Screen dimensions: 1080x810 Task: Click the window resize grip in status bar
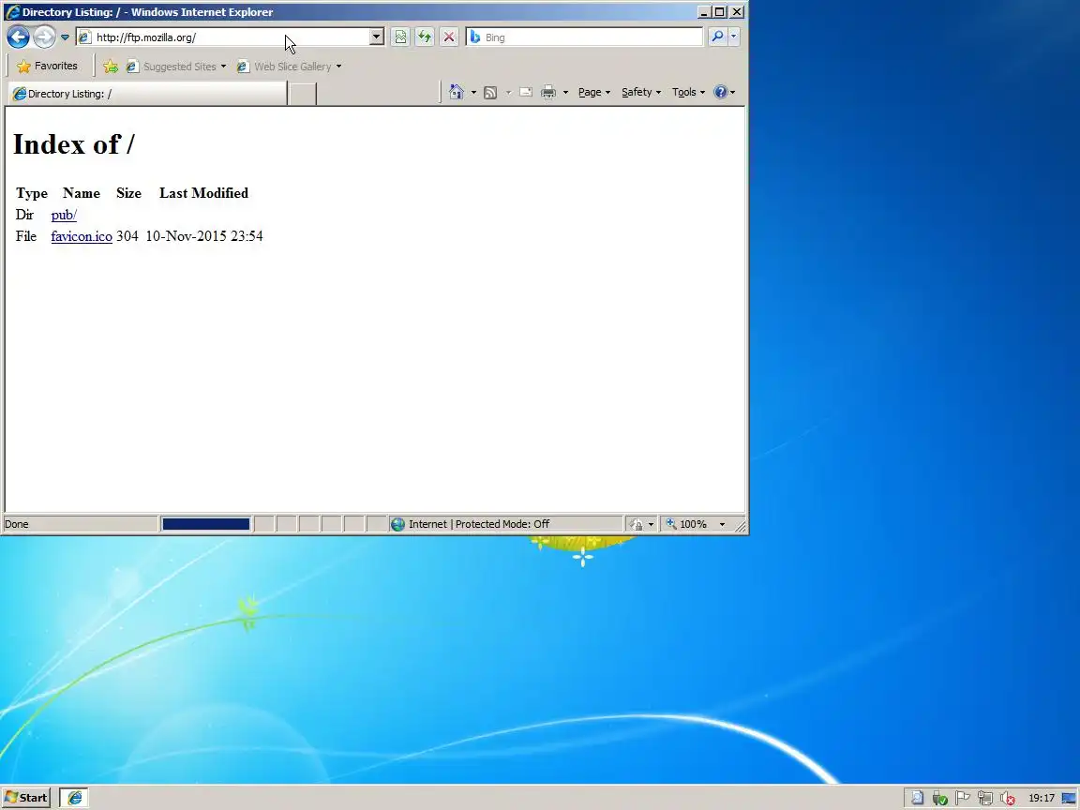pos(741,526)
